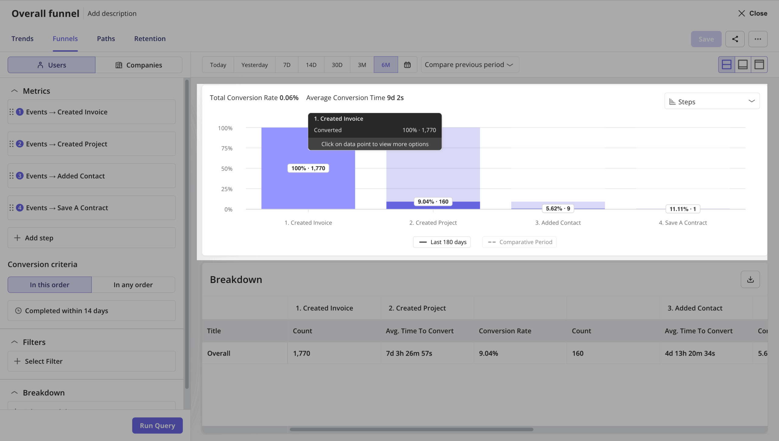Select the top panel layout view icon
779x441 pixels.
click(760, 64)
